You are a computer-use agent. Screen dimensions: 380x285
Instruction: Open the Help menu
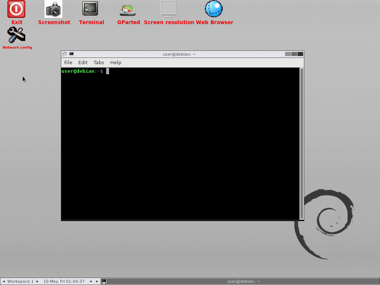click(116, 62)
